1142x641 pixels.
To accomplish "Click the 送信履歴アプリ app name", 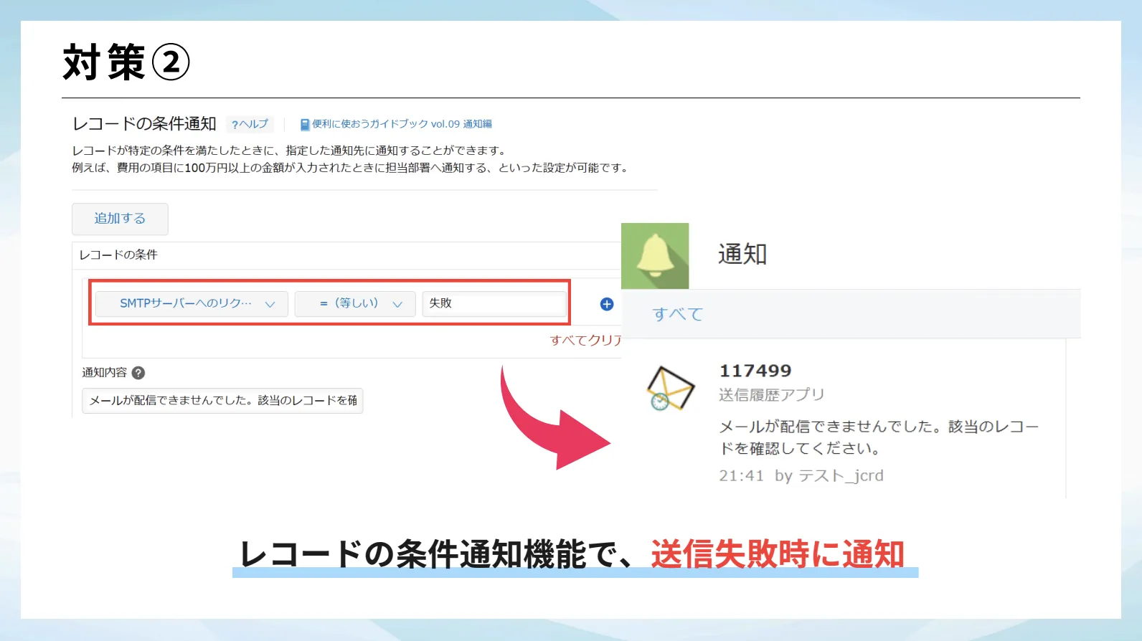I will pos(772,395).
